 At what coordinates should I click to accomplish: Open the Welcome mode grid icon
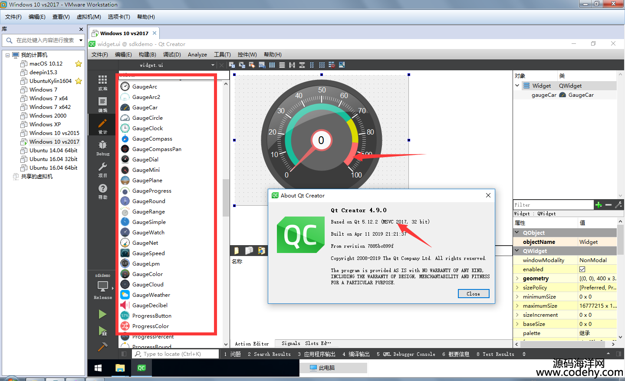(103, 82)
